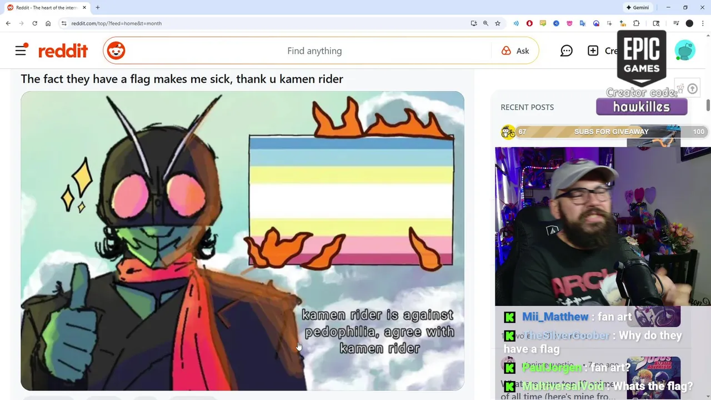The height and width of the screenshot is (400, 711).
Task: Click the browser forward arrow
Action: click(x=21, y=23)
